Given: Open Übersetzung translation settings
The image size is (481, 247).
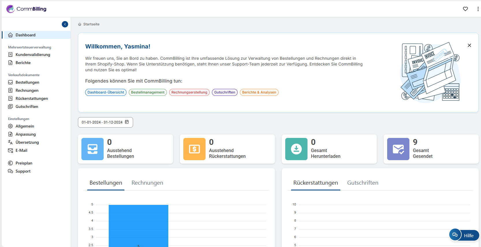Looking at the screenshot, I should point(27,142).
